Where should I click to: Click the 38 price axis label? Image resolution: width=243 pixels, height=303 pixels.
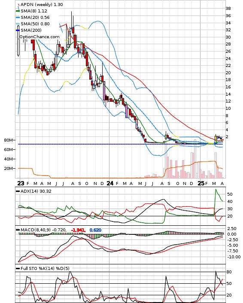[x=228, y=8]
